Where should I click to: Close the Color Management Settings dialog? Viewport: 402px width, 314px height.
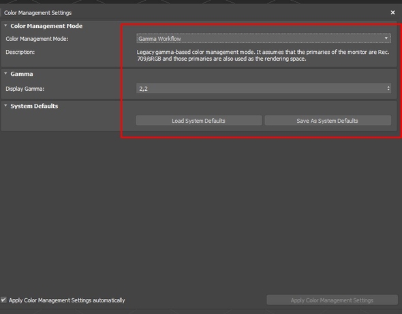pyautogui.click(x=392, y=12)
